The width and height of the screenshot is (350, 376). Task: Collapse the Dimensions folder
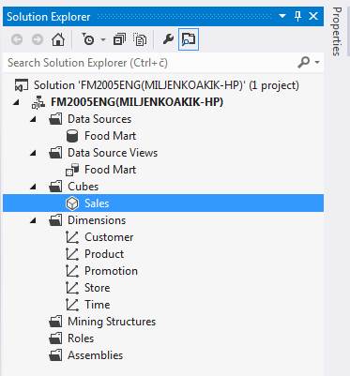(x=33, y=220)
